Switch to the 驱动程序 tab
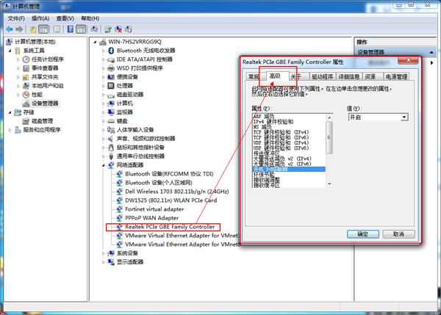 (323, 76)
